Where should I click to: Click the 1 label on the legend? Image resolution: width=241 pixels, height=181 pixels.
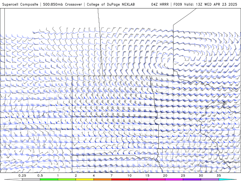pyautogui.click(x=58, y=176)
